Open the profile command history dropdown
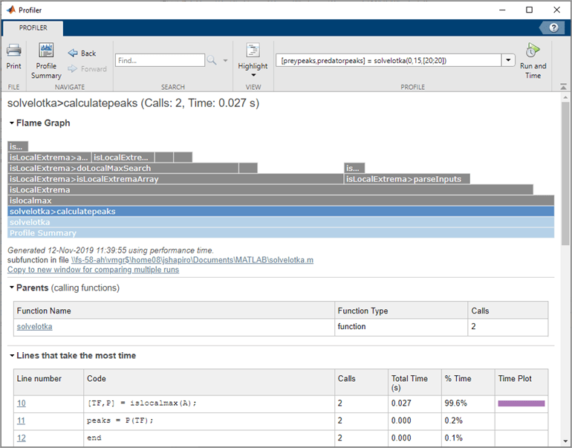Image resolution: width=572 pixels, height=448 pixels. coord(508,60)
